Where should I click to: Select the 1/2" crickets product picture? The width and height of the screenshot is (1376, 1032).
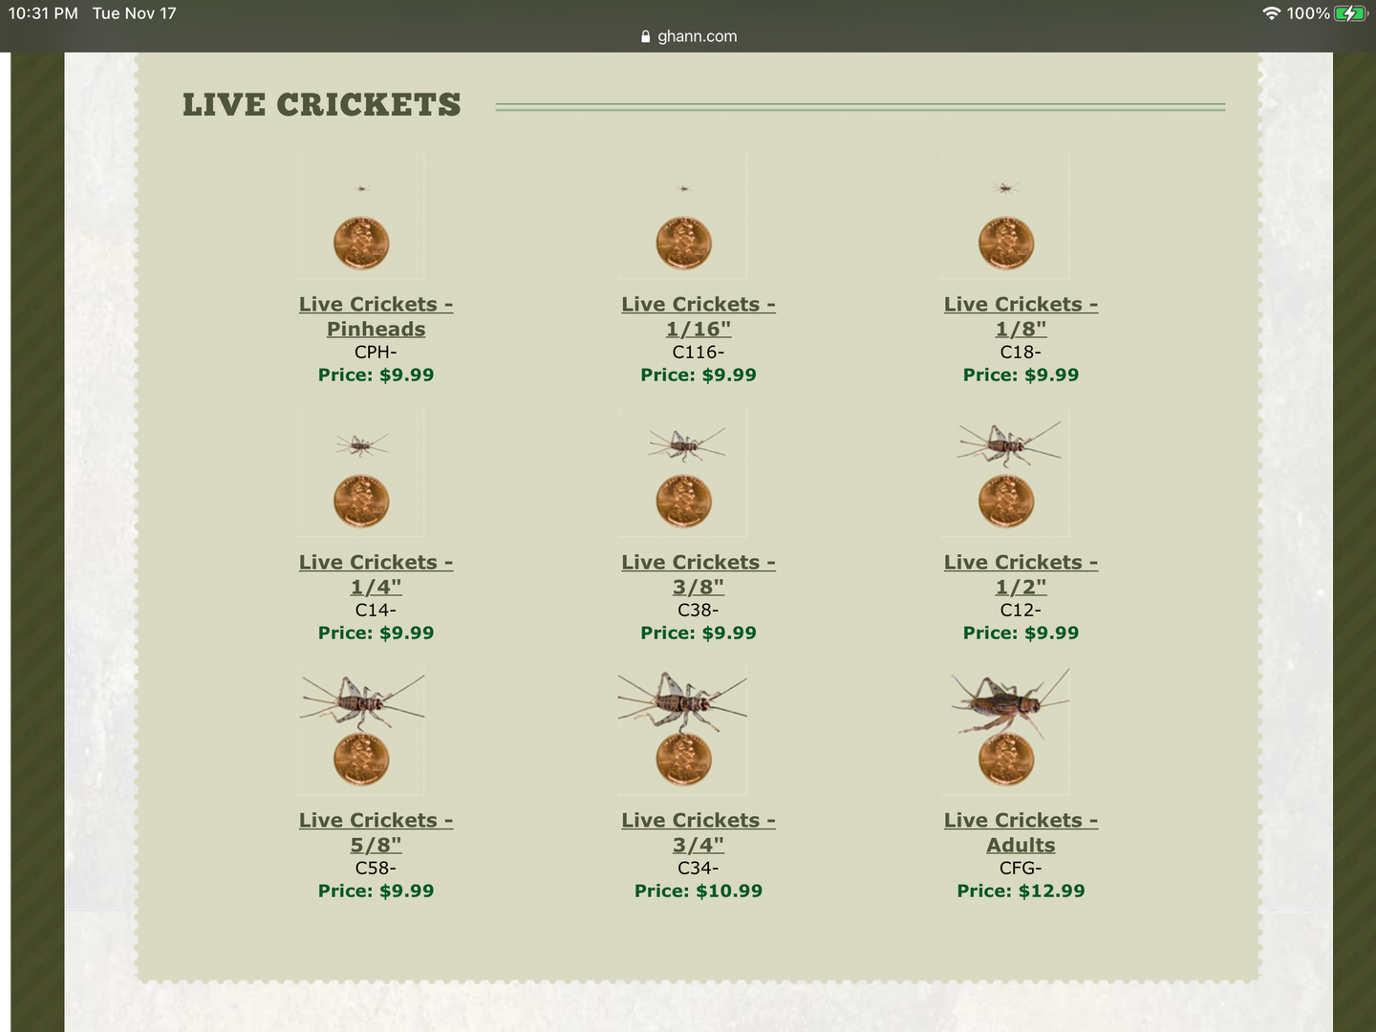1005,474
